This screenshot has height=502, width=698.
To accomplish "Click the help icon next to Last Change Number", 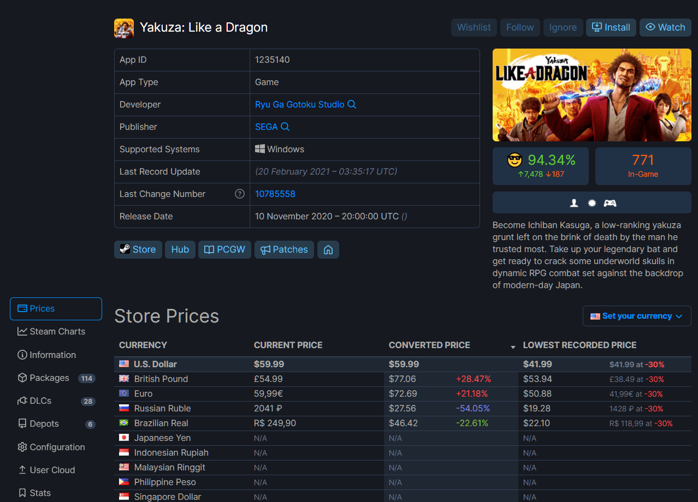I will pyautogui.click(x=239, y=194).
